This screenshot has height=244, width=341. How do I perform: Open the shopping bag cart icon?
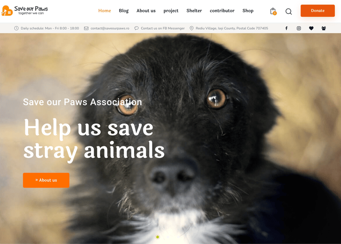click(273, 11)
